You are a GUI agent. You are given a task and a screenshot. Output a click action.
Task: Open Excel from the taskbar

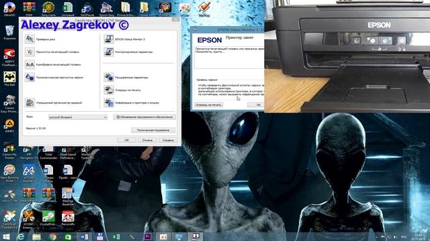click(116, 236)
